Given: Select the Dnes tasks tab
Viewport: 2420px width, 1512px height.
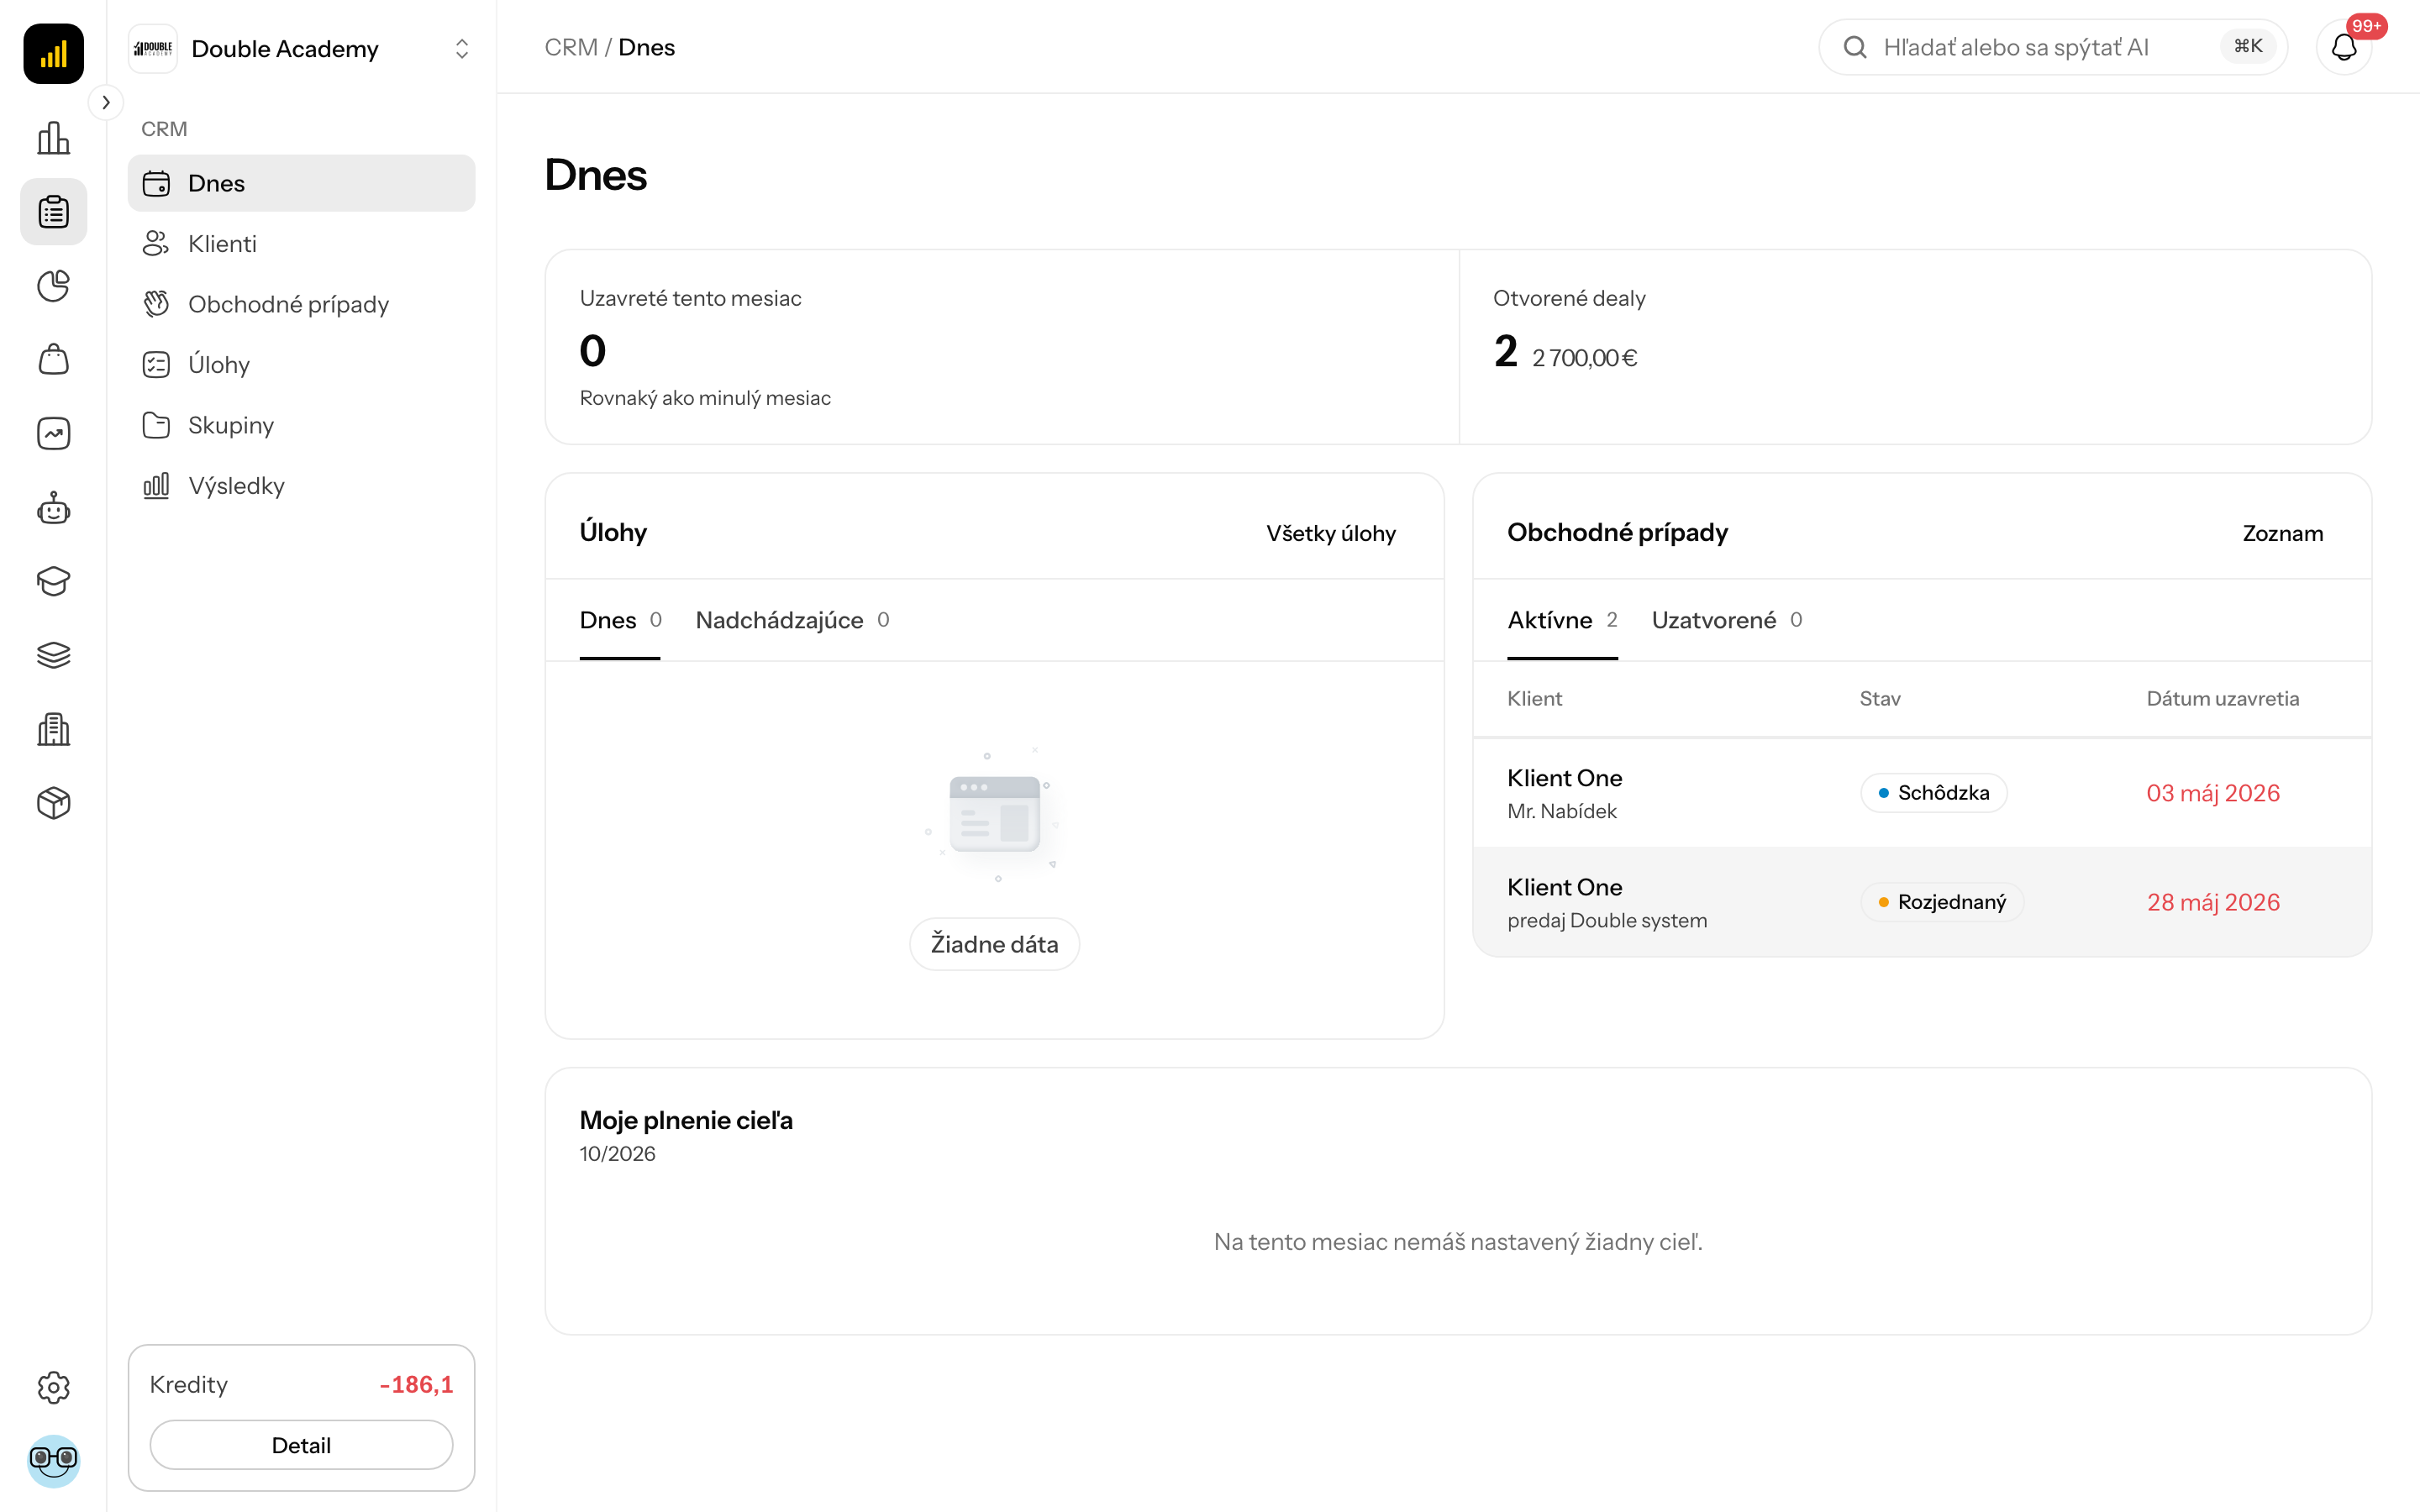Looking at the screenshot, I should click(620, 620).
